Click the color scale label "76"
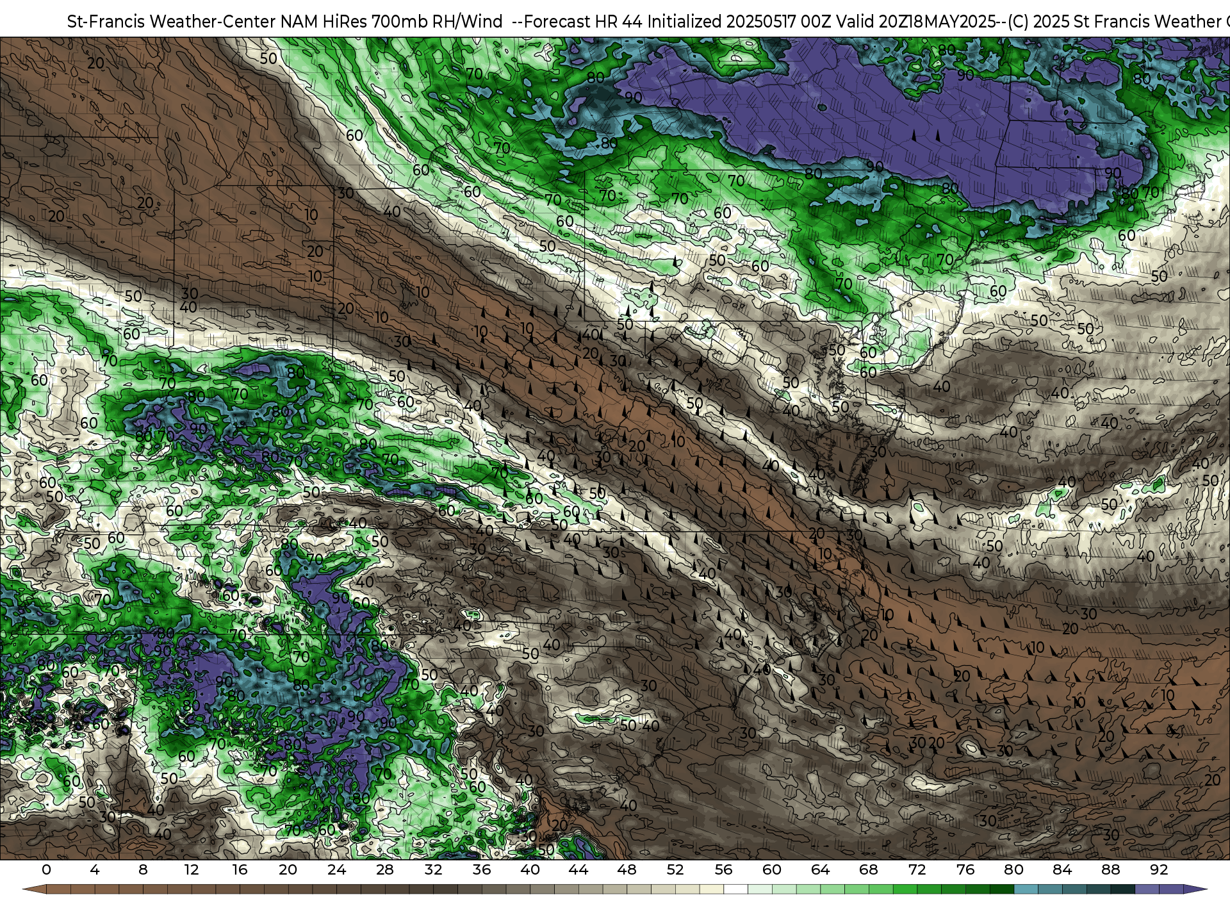This screenshot has width=1230, height=897. (x=965, y=869)
